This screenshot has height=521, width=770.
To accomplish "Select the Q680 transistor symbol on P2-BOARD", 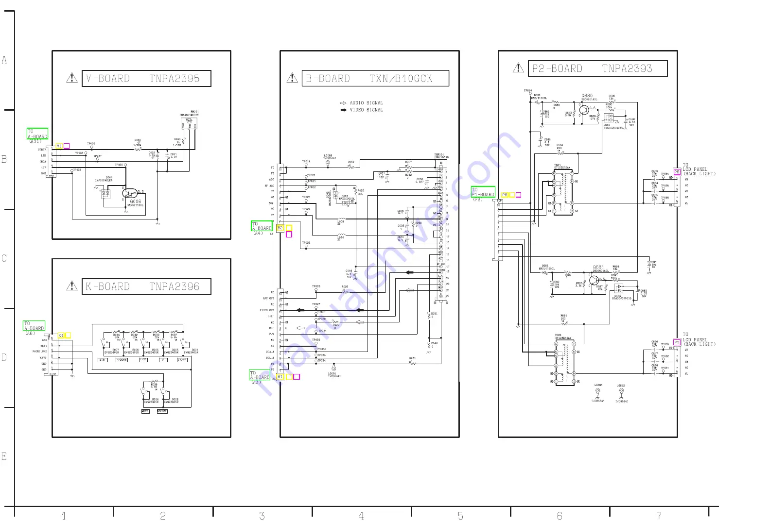I will click(x=585, y=110).
